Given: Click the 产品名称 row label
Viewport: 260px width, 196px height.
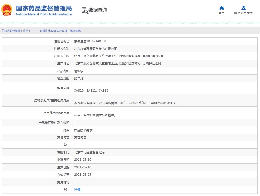Looking at the screenshot, I should 63,71.
